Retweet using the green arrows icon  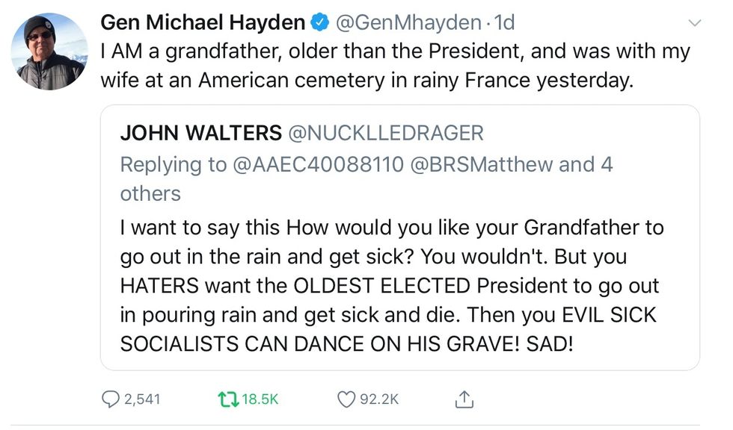tap(226, 399)
